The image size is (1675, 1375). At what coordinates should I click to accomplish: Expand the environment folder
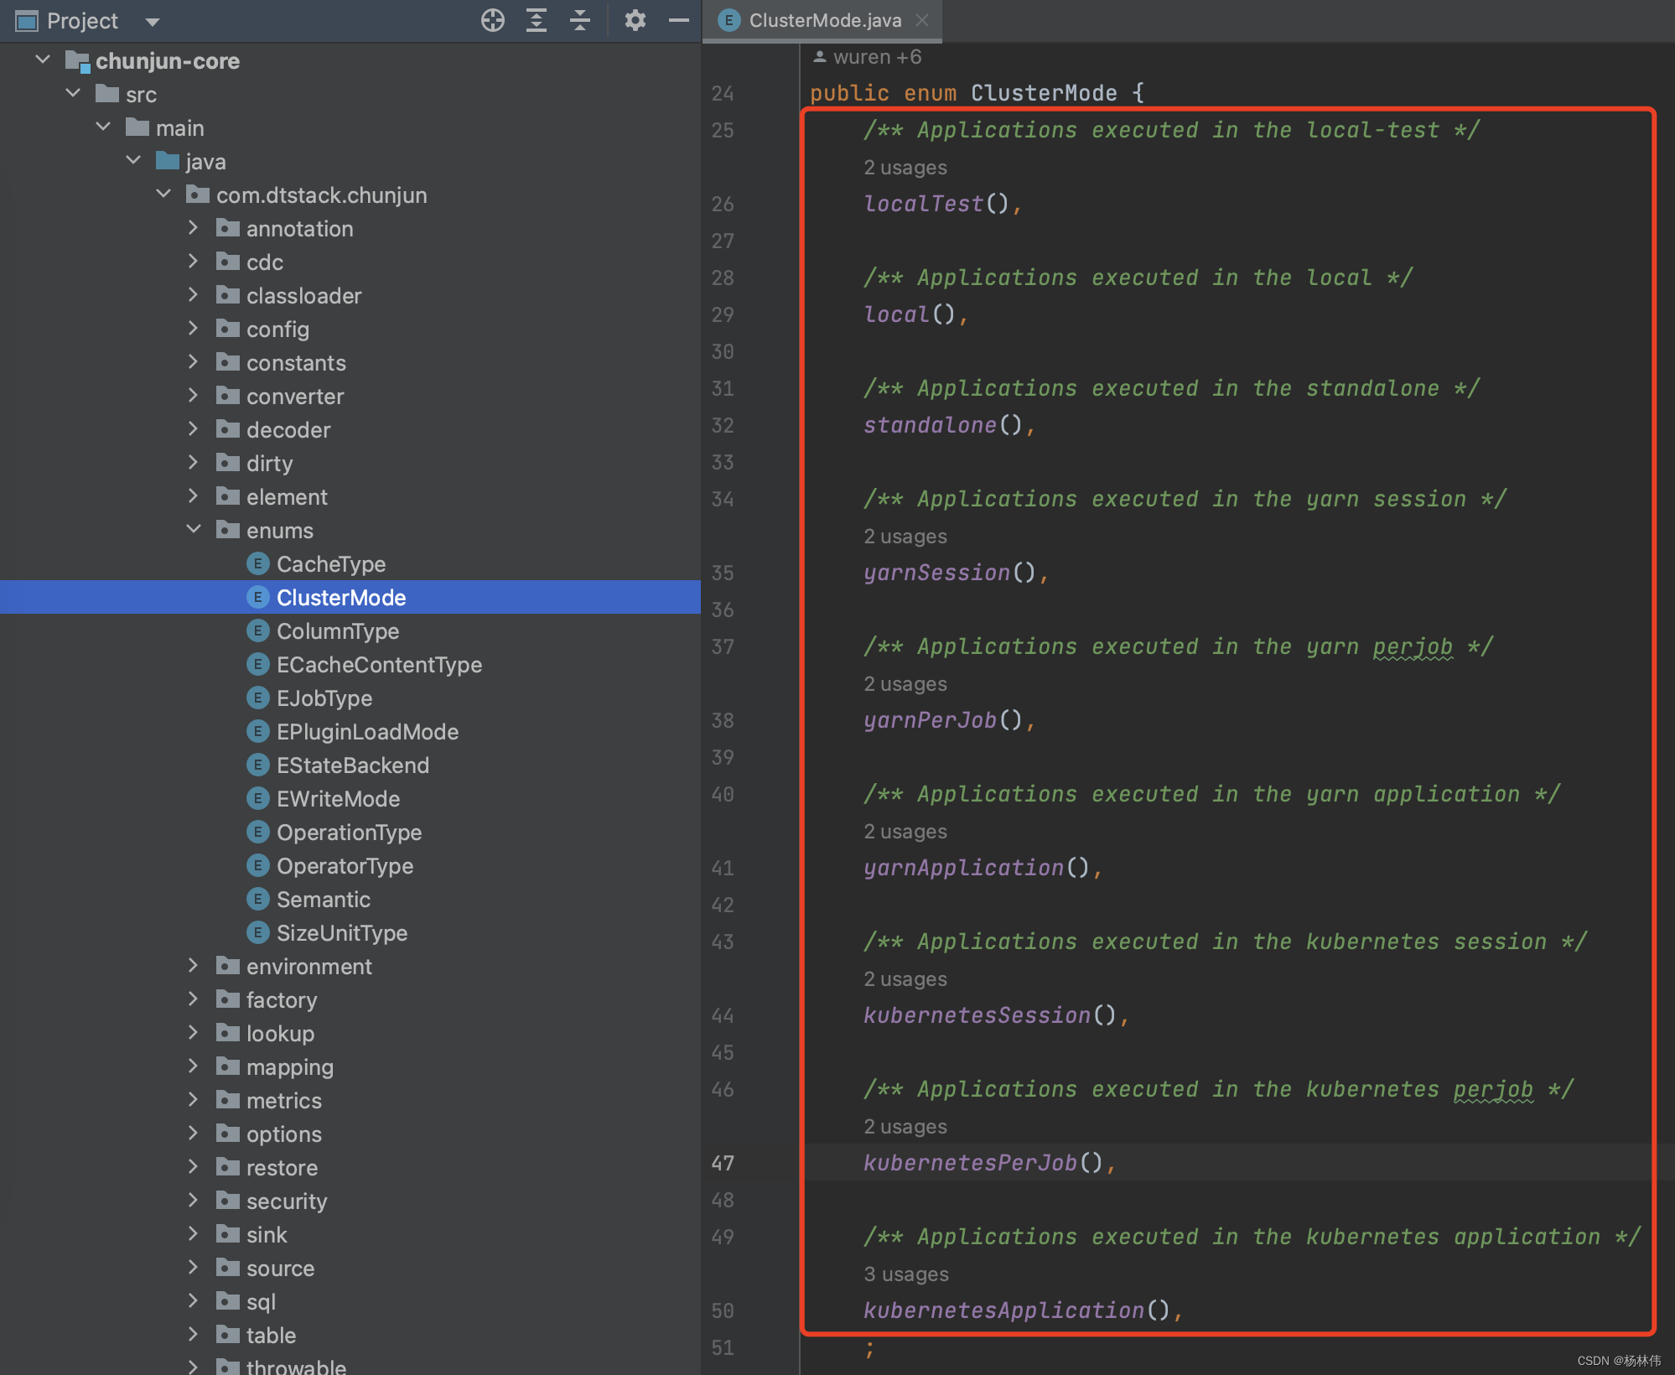(x=194, y=966)
